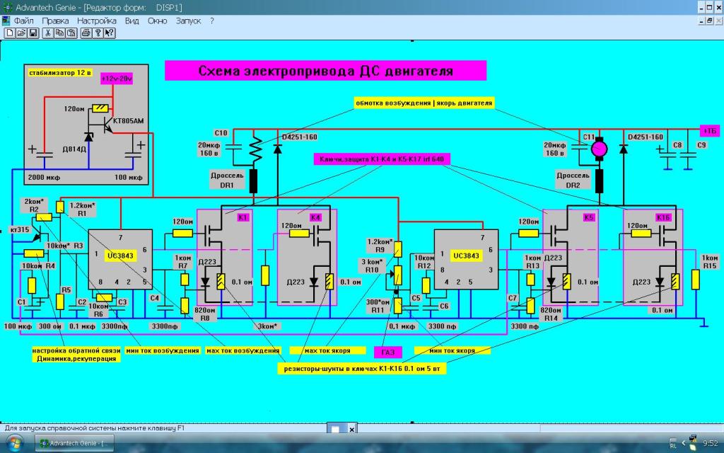Open the Правка menu

pos(55,21)
